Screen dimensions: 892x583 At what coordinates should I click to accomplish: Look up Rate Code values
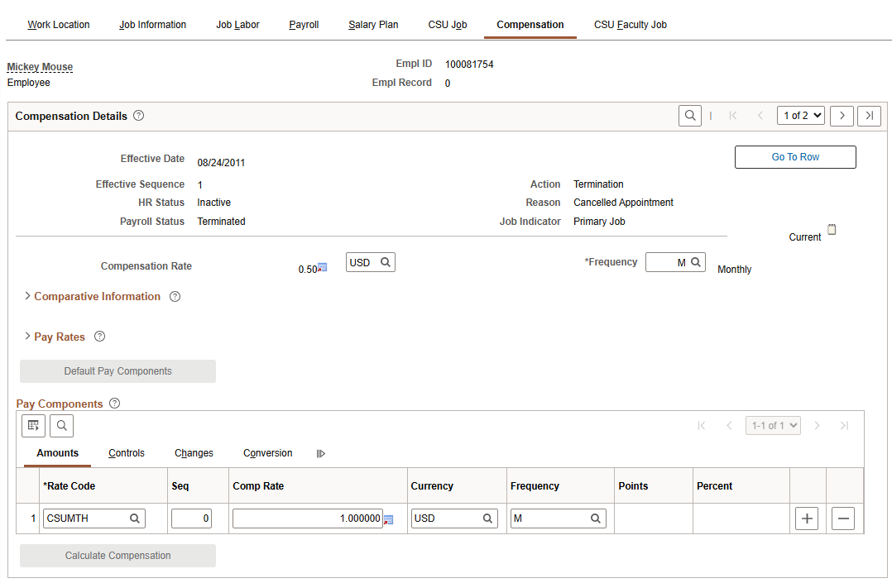point(134,518)
